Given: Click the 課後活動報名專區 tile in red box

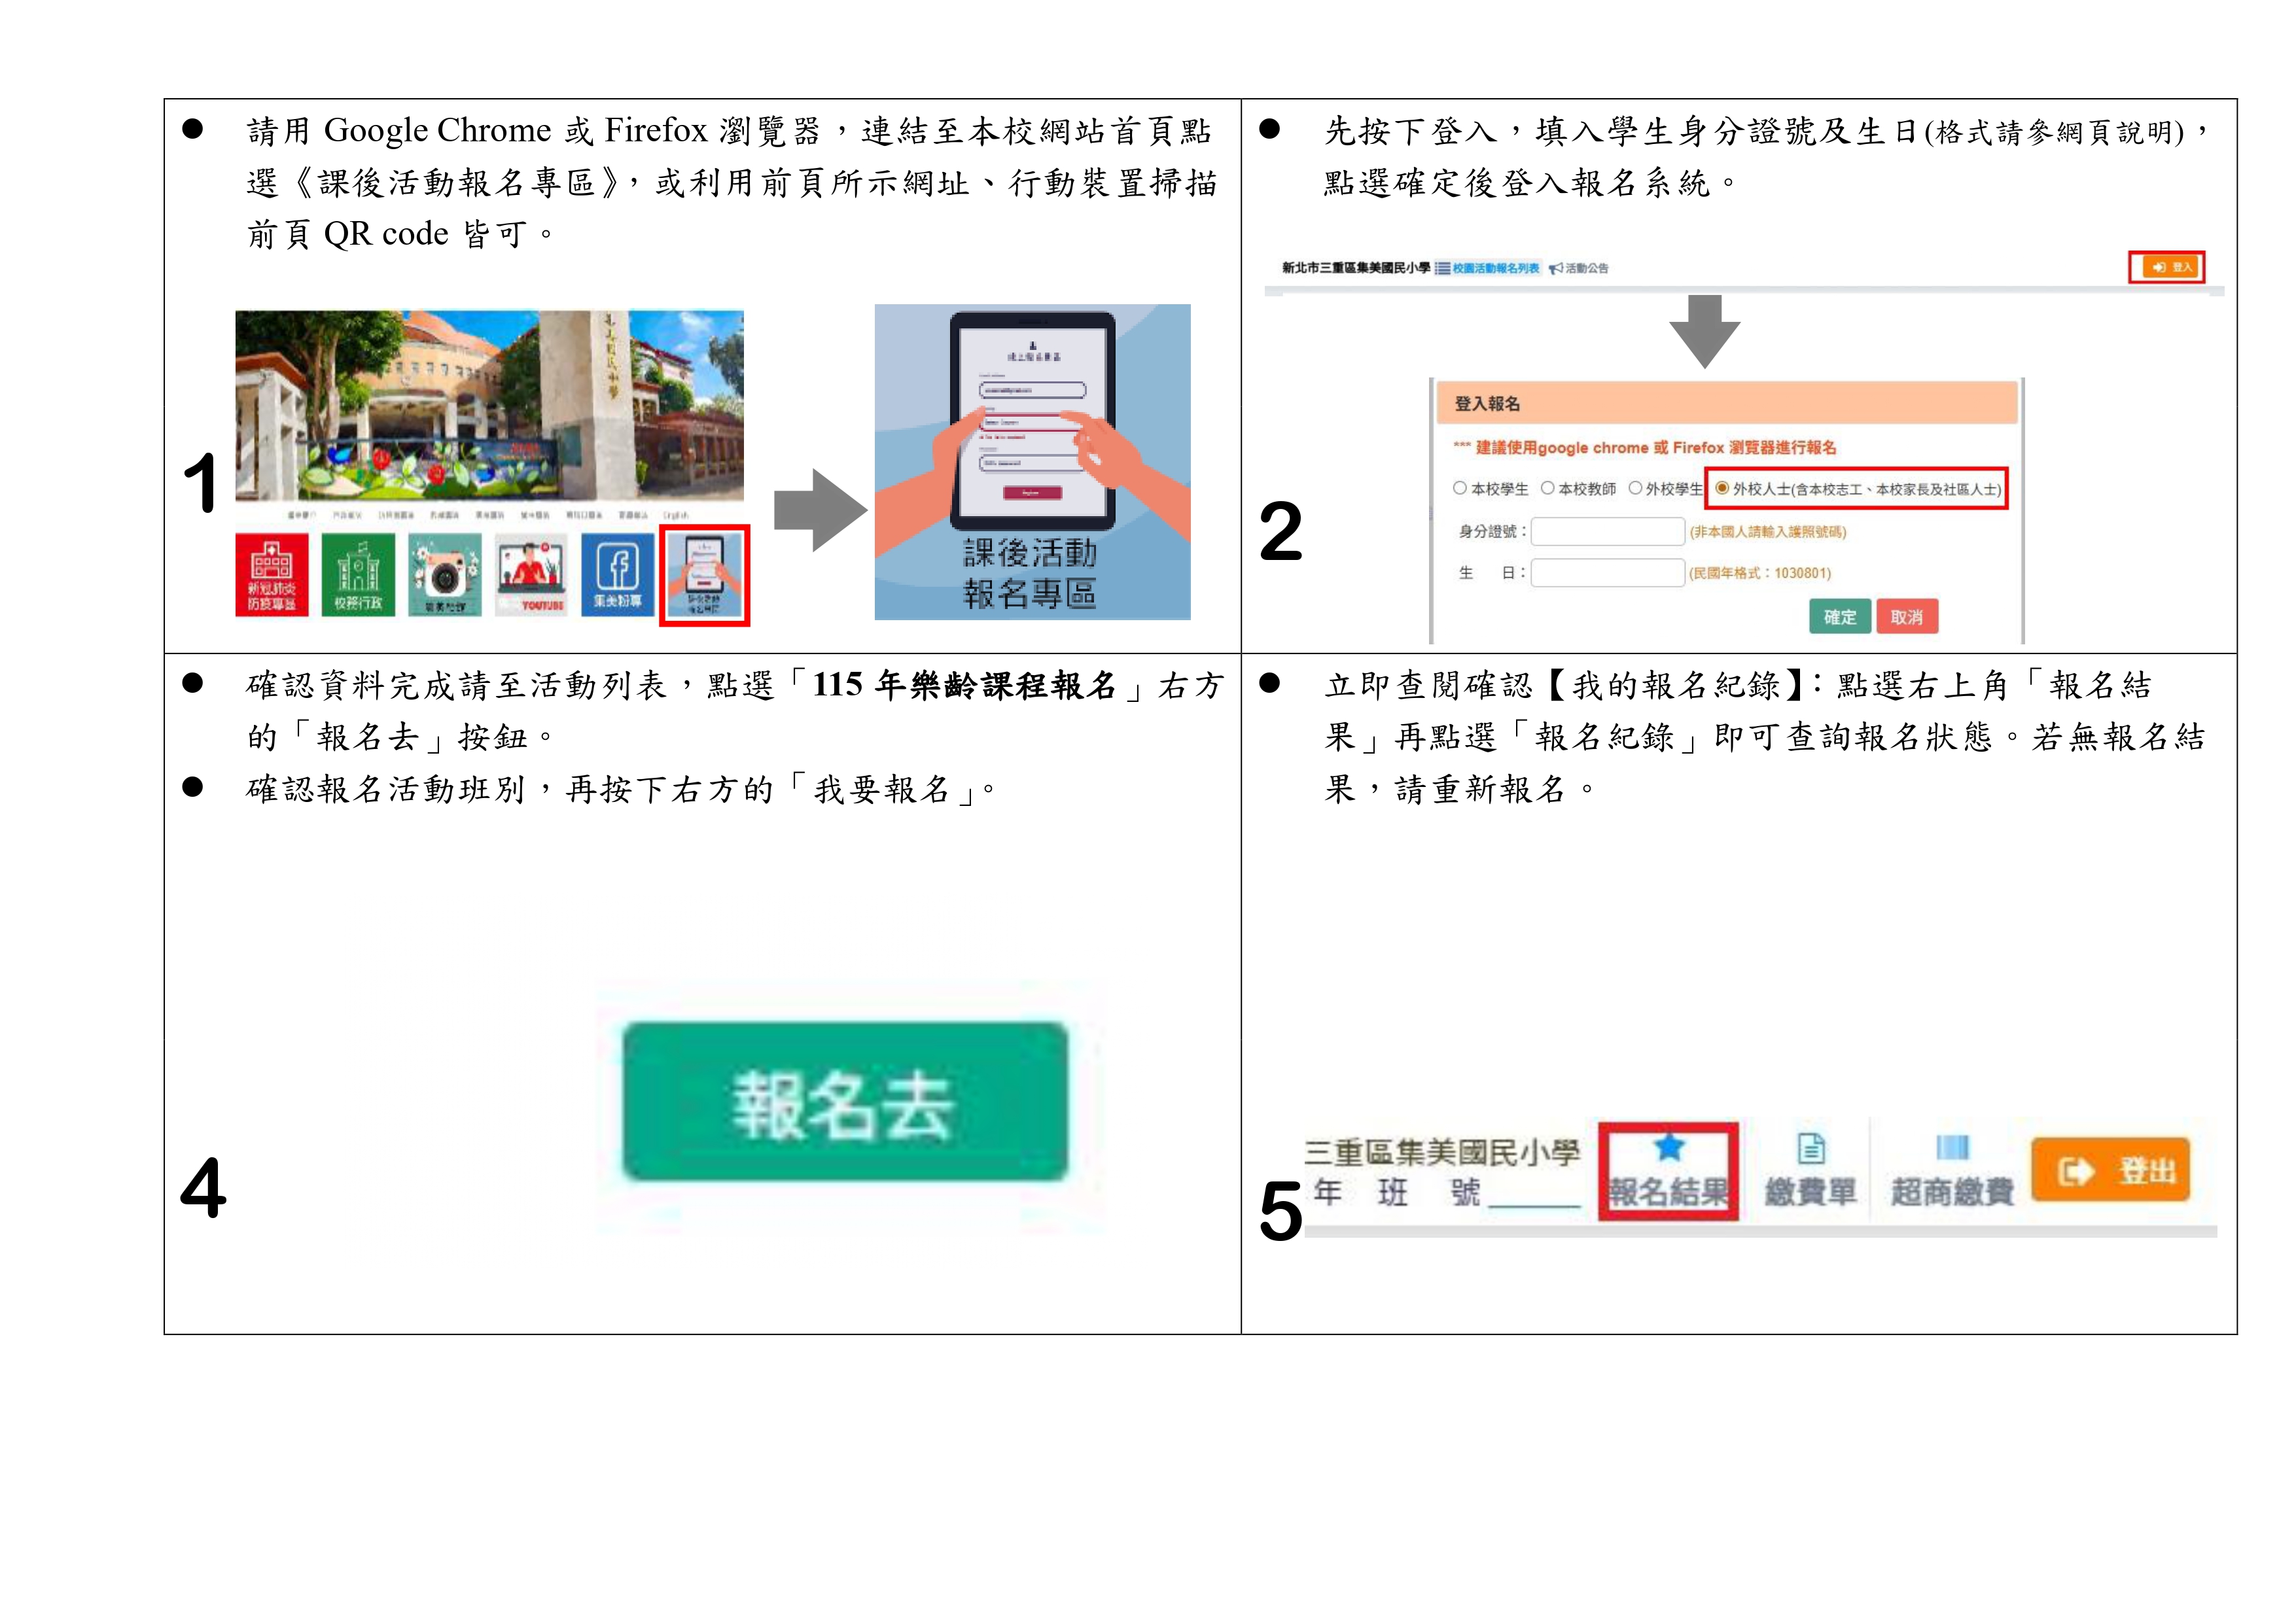Looking at the screenshot, I should pyautogui.click(x=704, y=575).
